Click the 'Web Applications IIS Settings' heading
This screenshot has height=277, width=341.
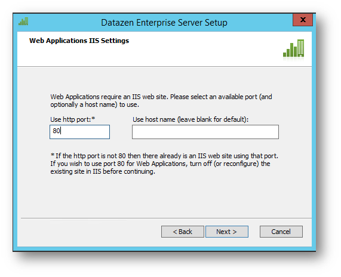tap(79, 41)
